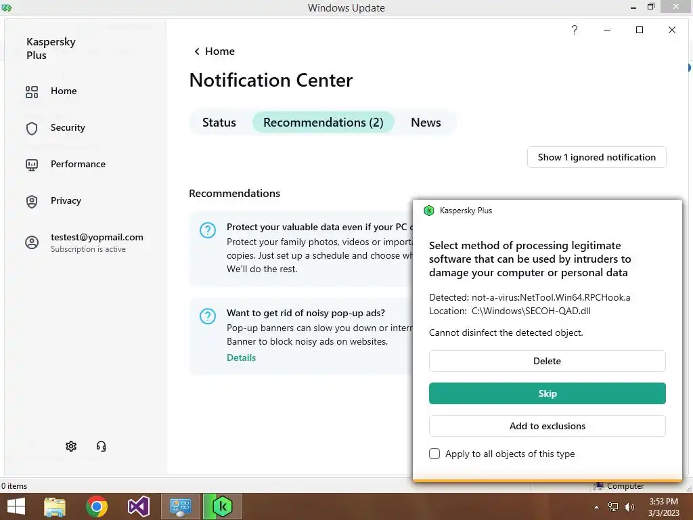Click the Security shield icon
This screenshot has width=693, height=520.
pyautogui.click(x=32, y=129)
